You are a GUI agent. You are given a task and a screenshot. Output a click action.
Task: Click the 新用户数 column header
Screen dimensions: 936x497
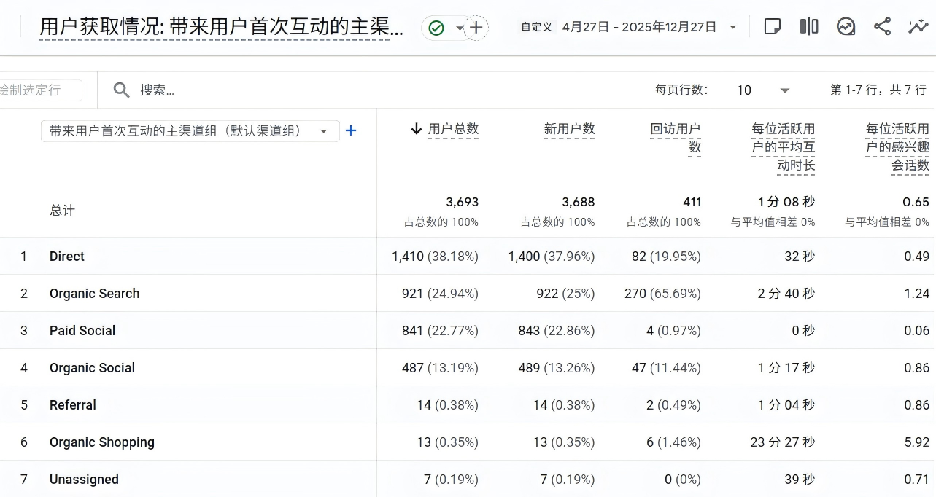click(569, 129)
